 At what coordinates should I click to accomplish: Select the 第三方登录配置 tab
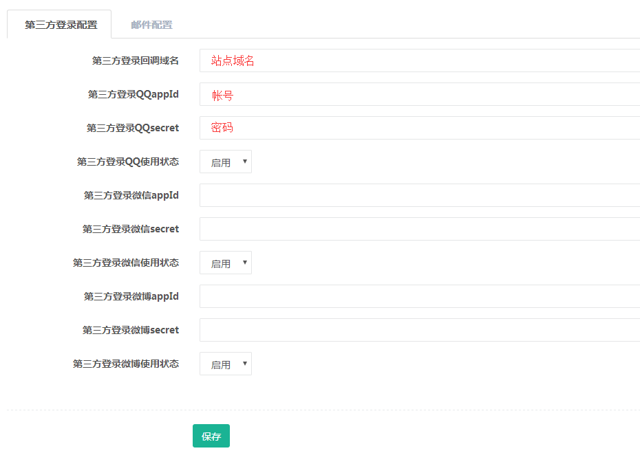tap(61, 25)
